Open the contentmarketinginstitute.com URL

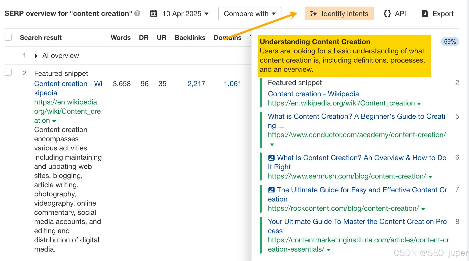point(359,244)
